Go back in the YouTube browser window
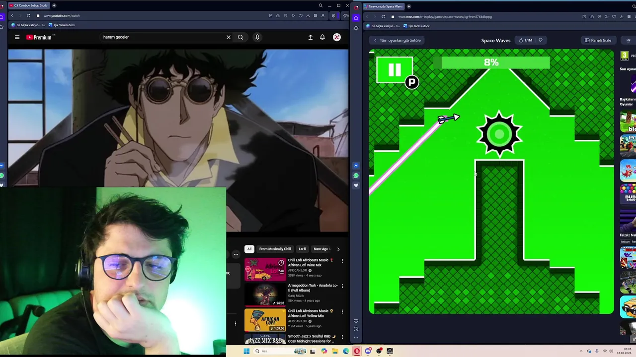Screen dimensions: 636x357 click(x=12, y=15)
